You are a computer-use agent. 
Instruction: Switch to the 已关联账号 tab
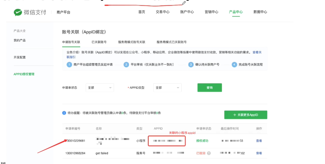(99, 42)
